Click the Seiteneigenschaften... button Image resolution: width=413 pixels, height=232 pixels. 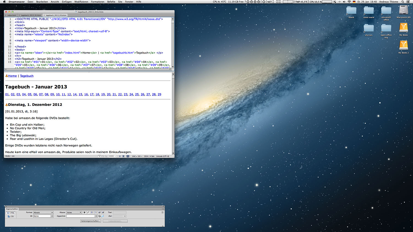point(91,221)
